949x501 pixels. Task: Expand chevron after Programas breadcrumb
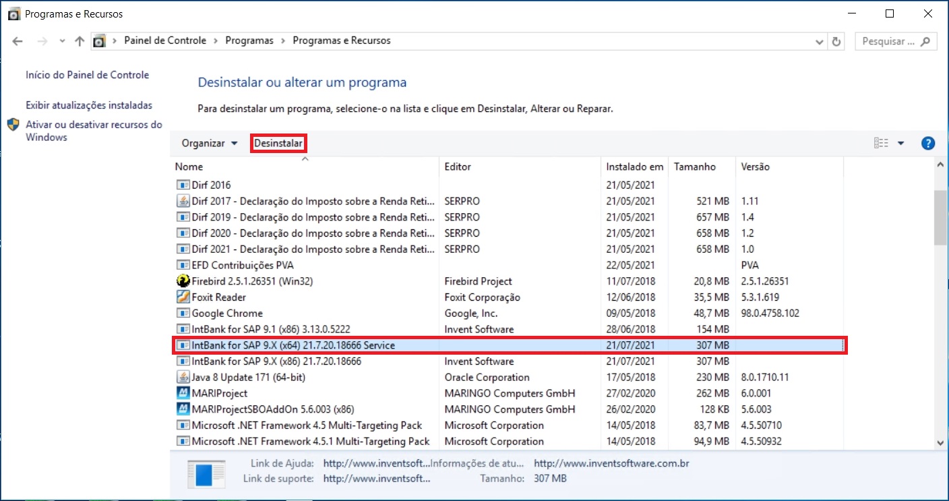coord(283,41)
